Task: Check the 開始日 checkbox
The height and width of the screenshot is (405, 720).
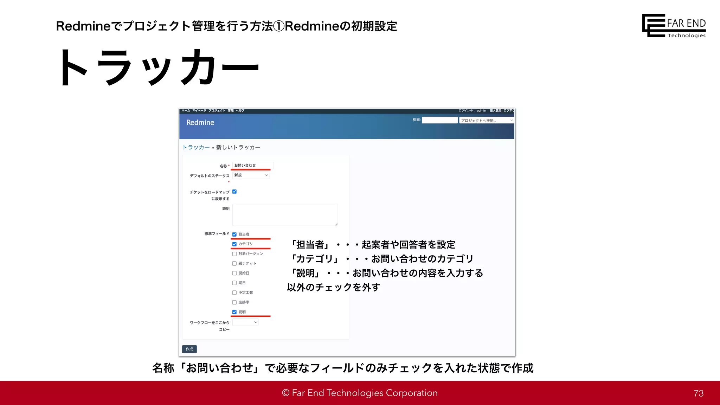Action: click(234, 273)
